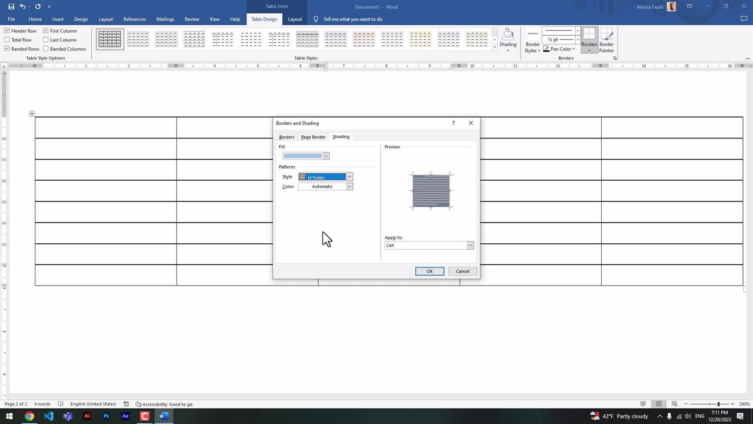Image resolution: width=753 pixels, height=424 pixels.
Task: Open the Shading paint bucket tool
Action: 508,34
